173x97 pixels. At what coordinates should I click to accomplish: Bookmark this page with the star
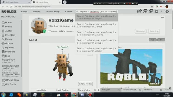tap(152, 6)
